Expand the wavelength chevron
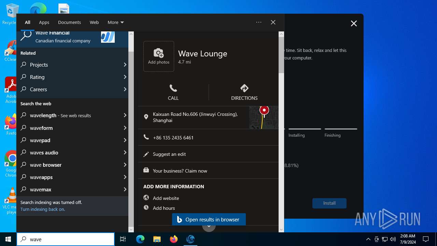Screen dimensions: 437x246 point(125,115)
